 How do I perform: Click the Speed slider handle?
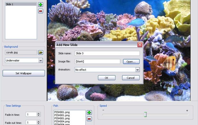click(145, 114)
